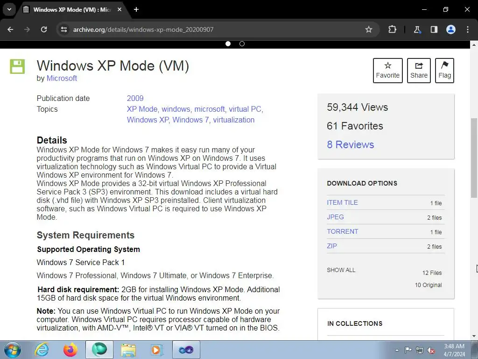
Task: Open Windows Media Player taskbar icon
Action: click(157, 350)
